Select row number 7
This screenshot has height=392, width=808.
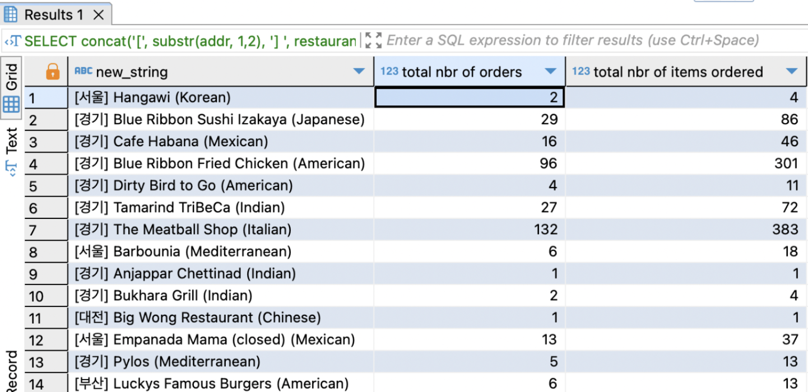[45, 230]
